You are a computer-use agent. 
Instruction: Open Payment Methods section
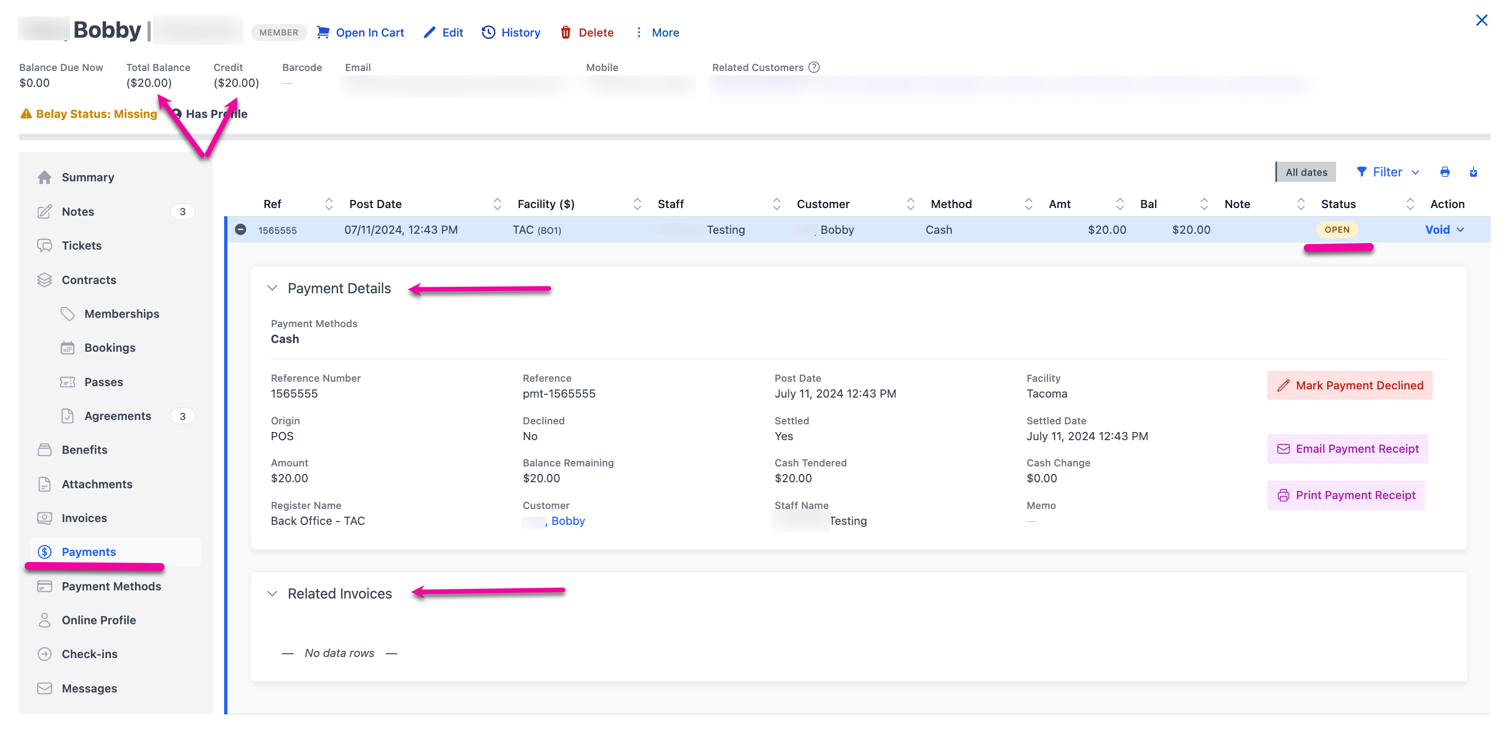(115, 587)
